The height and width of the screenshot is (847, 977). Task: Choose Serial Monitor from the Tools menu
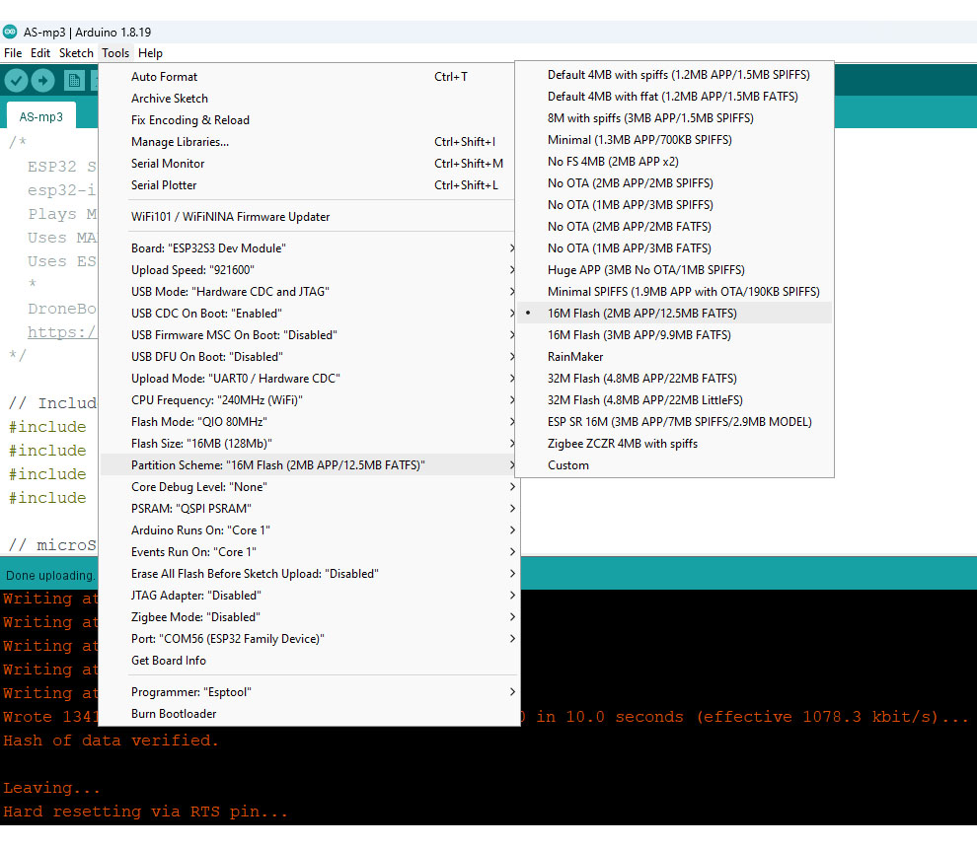coord(168,164)
